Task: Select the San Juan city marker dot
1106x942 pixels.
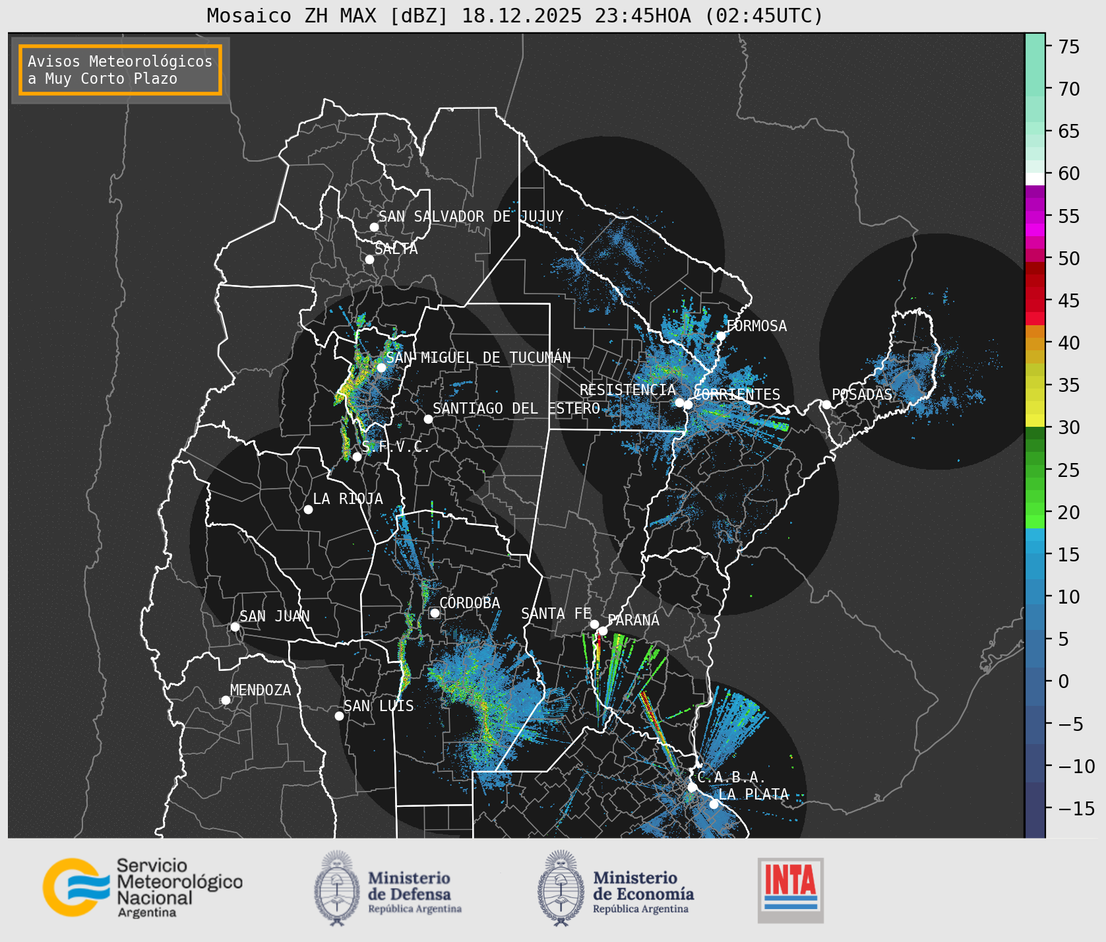Action: [x=235, y=627]
